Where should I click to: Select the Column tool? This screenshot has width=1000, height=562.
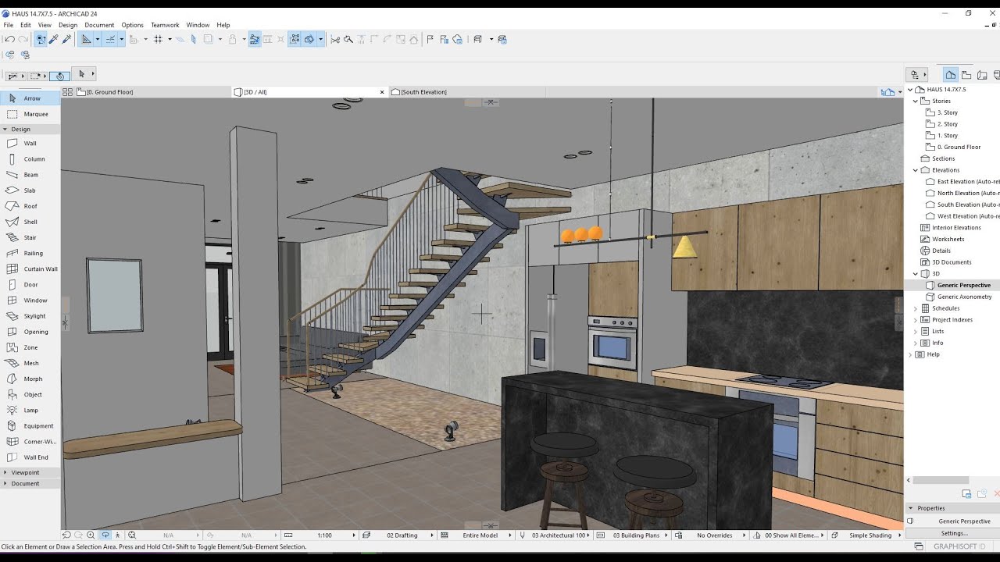coord(30,158)
